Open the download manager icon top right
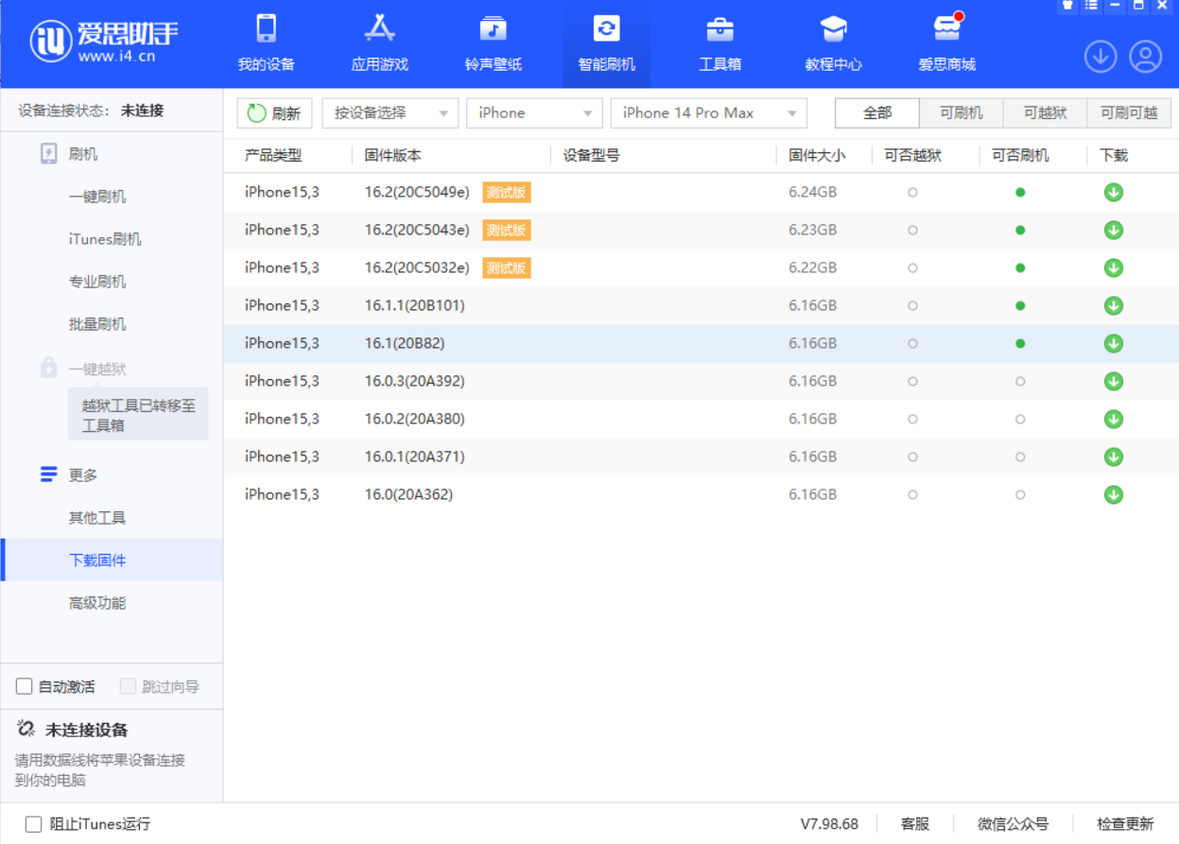Viewport: 1179px width, 844px height. pyautogui.click(x=1100, y=57)
